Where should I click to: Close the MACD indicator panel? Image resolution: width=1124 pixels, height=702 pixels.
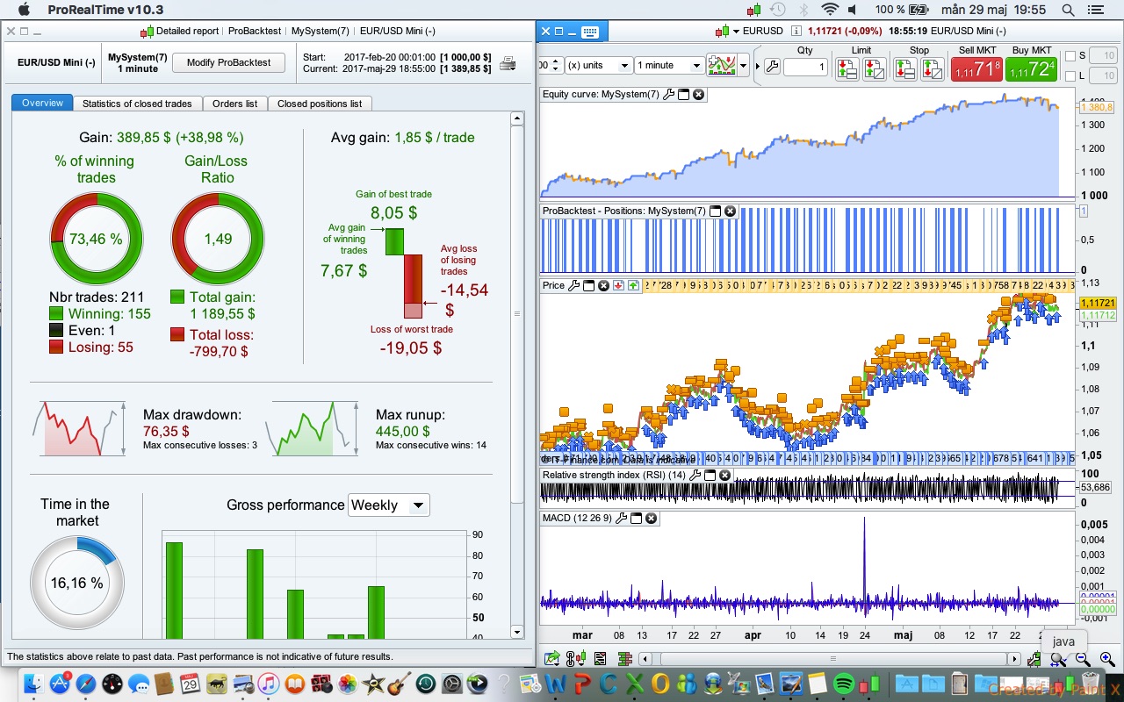tap(651, 518)
